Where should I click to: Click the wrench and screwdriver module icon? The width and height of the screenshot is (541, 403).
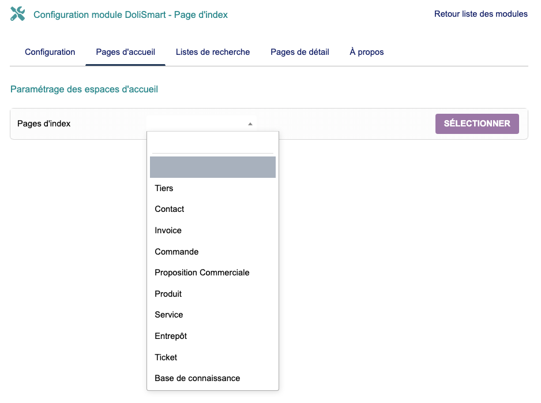pyautogui.click(x=18, y=14)
